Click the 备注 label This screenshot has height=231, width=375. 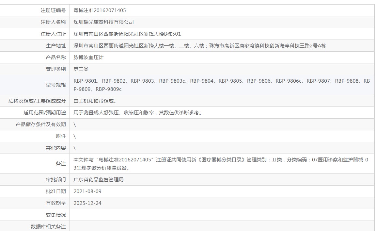[61, 163]
